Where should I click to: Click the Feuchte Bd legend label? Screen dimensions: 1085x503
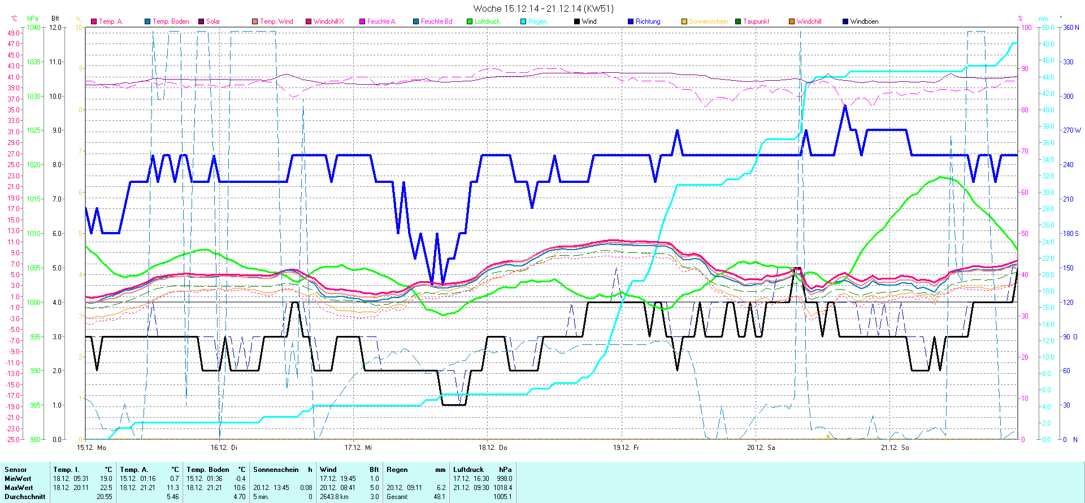pos(436,21)
